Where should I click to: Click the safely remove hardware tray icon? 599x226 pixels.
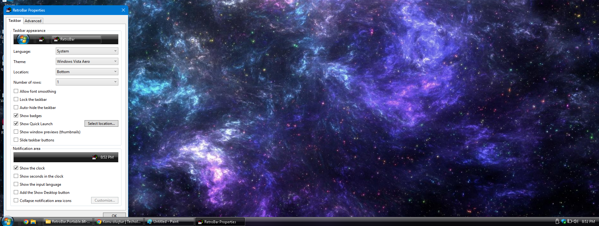click(557, 221)
